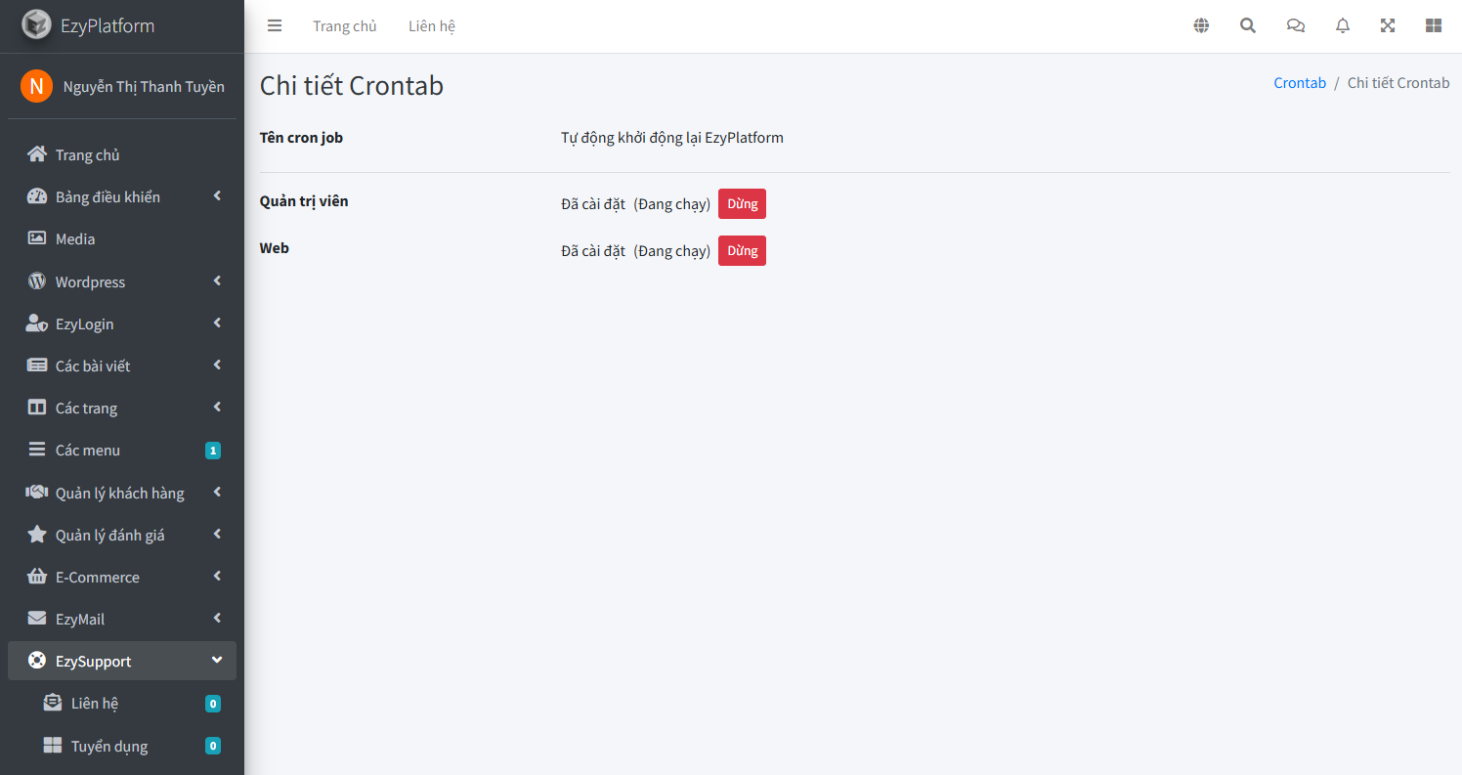Expand the Bảng điều khiển menu
This screenshot has height=775, width=1462.
pos(122,196)
